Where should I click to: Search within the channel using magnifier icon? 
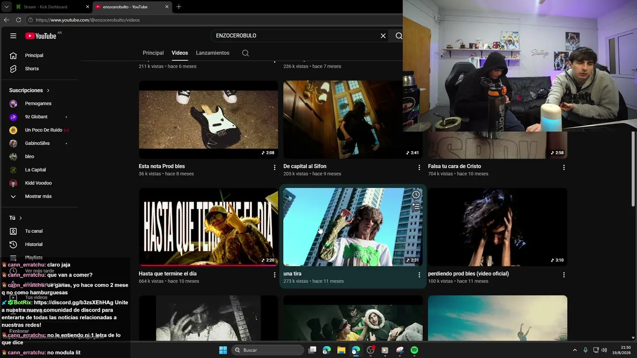point(245,53)
